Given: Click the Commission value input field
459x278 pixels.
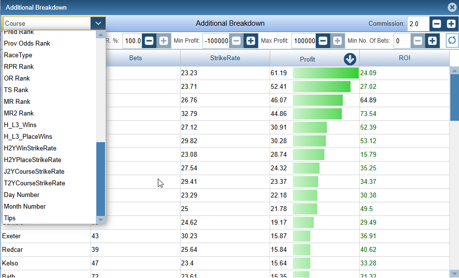Looking at the screenshot, I should [417, 24].
